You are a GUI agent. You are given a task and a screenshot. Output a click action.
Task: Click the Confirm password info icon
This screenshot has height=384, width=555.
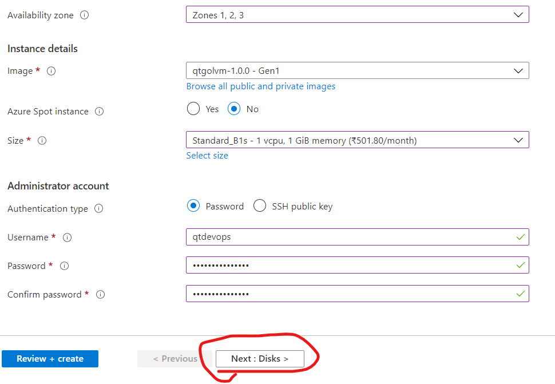(x=101, y=295)
